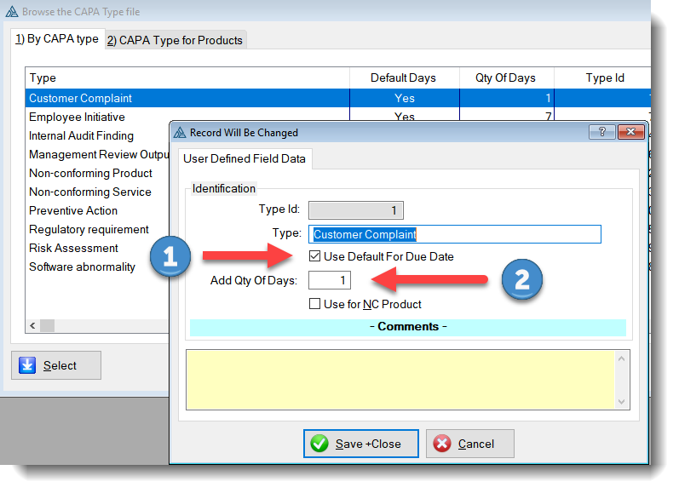Screen dimensions: 679x493
Task: Enable the Use for NC Product checkbox
Action: [x=315, y=304]
